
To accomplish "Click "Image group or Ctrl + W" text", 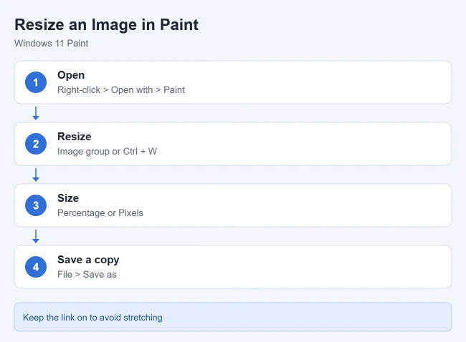I will 107,151.
